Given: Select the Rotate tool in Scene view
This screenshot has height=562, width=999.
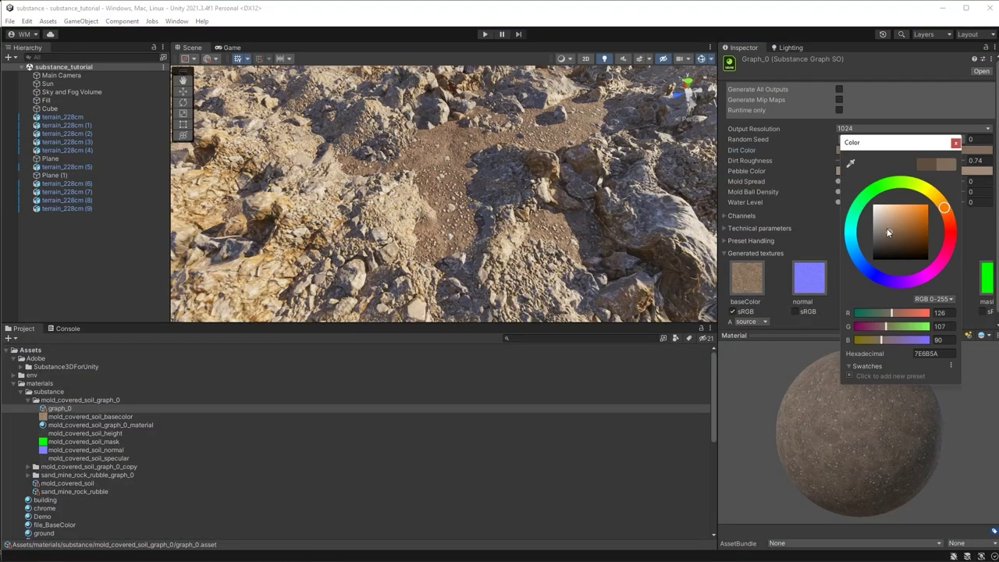Looking at the screenshot, I should coord(183,102).
